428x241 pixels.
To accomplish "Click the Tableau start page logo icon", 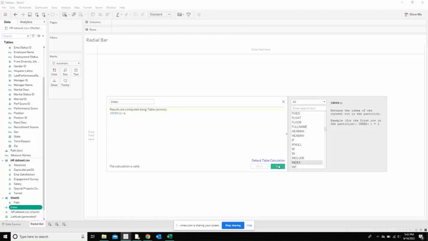I will pyautogui.click(x=5, y=14).
